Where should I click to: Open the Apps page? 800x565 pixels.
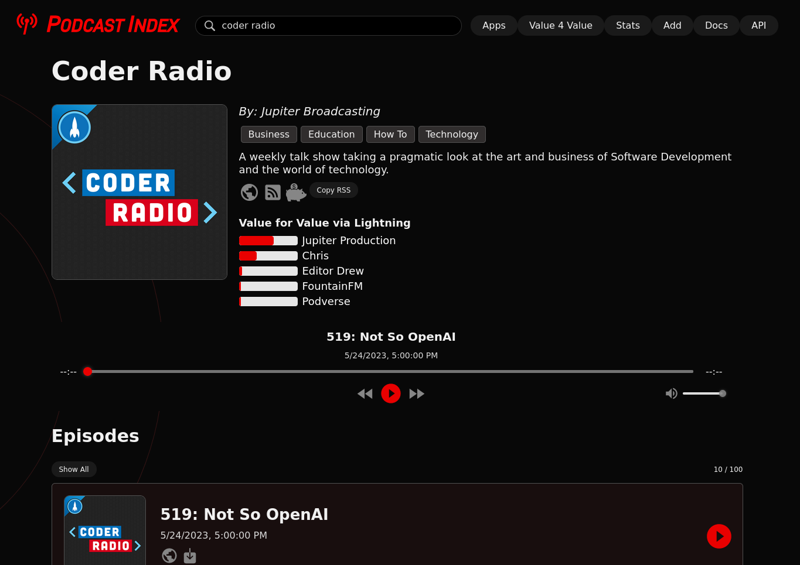pyautogui.click(x=493, y=26)
